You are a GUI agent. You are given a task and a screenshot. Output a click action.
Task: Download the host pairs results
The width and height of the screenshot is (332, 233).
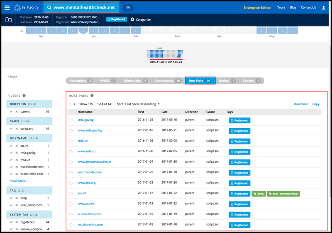301,104
